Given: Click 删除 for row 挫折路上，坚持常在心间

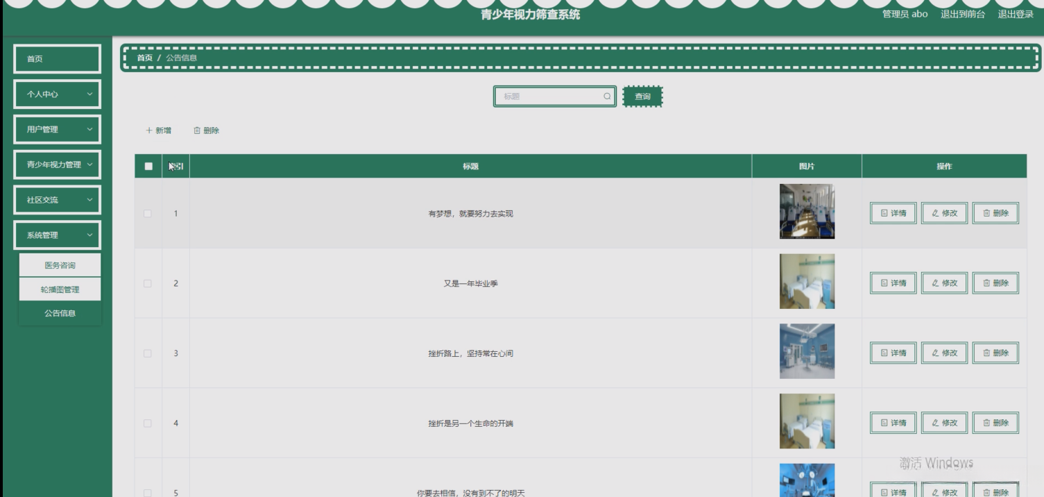Looking at the screenshot, I should pyautogui.click(x=995, y=353).
